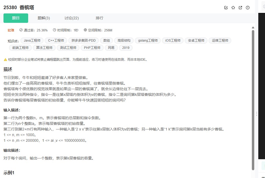
Task: Select the 前端工程师 tag
Action: click(x=20, y=48)
